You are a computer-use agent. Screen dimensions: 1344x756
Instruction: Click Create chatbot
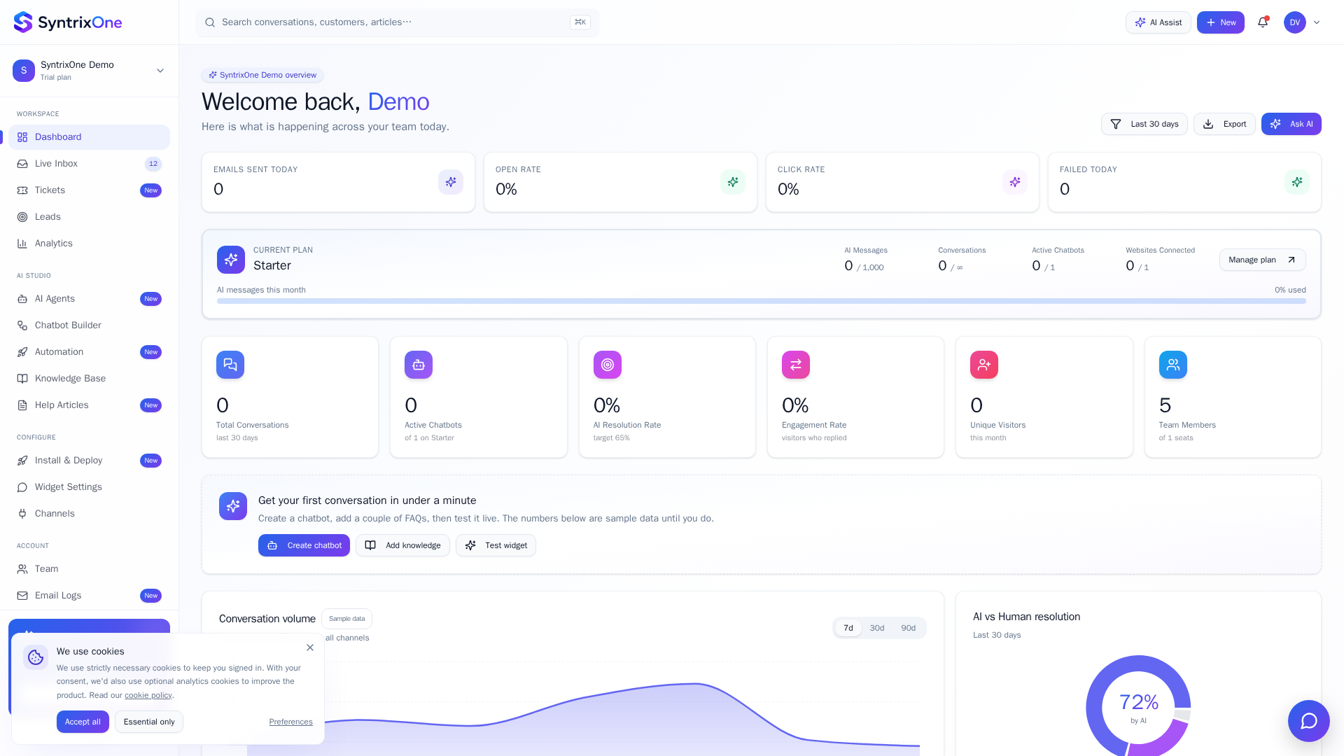(x=304, y=545)
